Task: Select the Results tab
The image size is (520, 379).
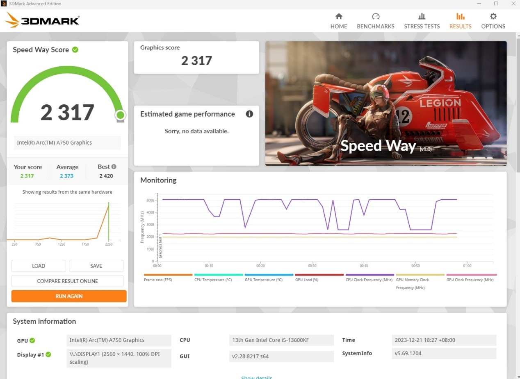Action: [x=460, y=21]
